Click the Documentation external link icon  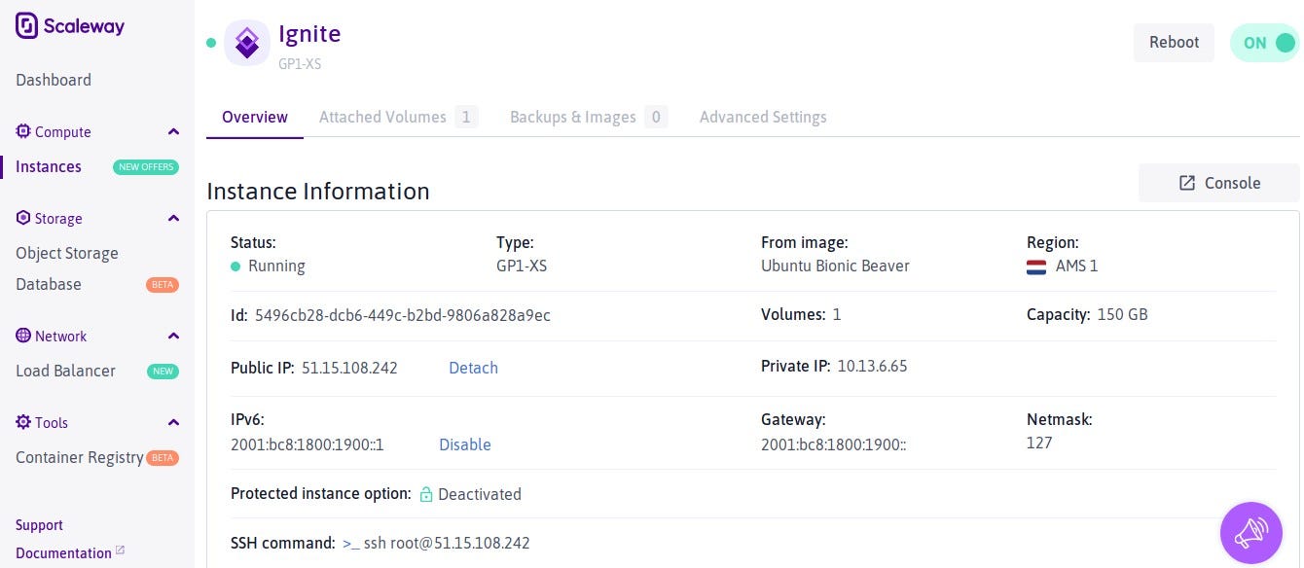(x=120, y=550)
